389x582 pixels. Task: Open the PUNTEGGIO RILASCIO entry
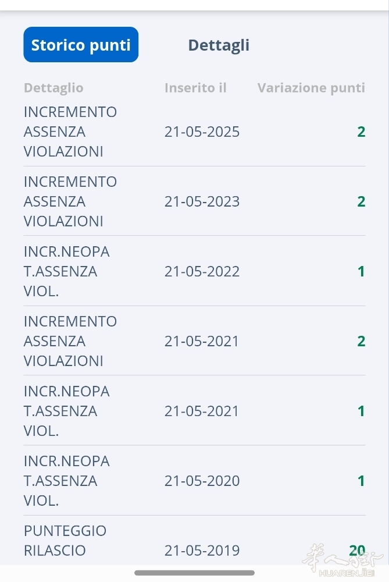coord(65,541)
